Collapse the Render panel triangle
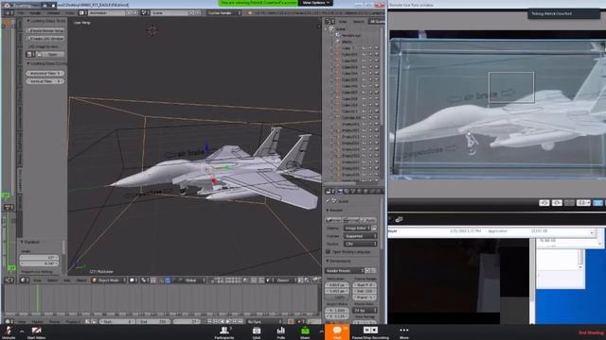The height and width of the screenshot is (340, 606). (328, 211)
